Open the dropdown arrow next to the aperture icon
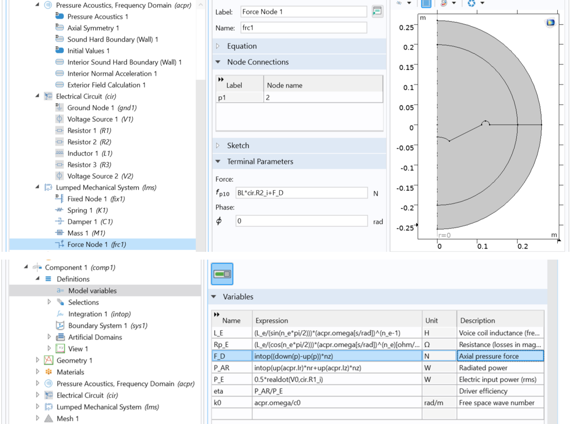The width and height of the screenshot is (571, 424). pos(482,3)
